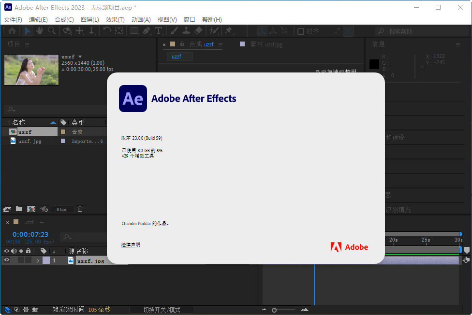This screenshot has height=315, width=472.
Task: Enable the 对齐 snapping checkbox
Action: coord(301,31)
